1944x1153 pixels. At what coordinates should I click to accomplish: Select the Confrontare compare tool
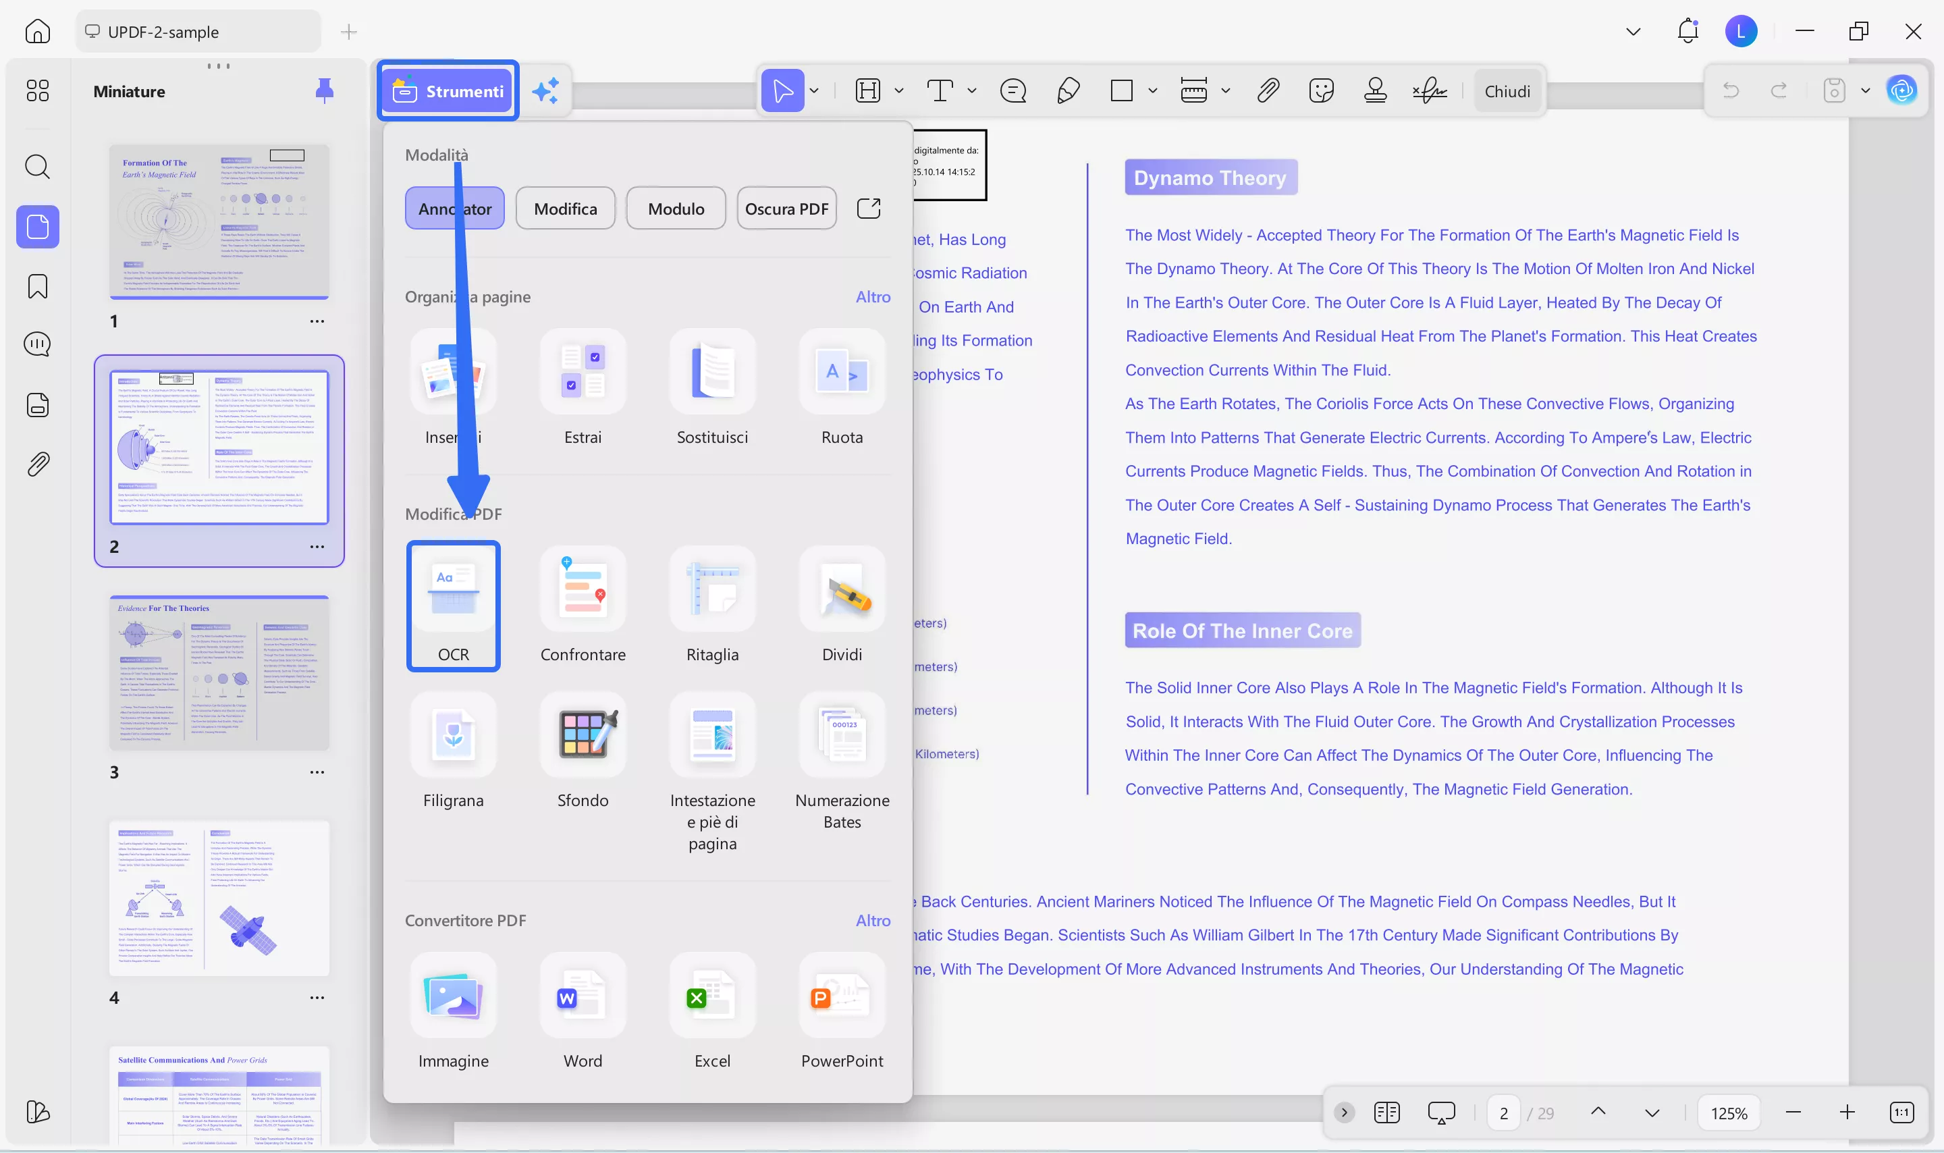click(583, 606)
